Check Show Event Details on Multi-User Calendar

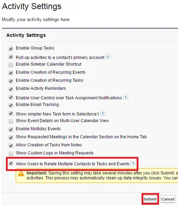tap(11, 121)
